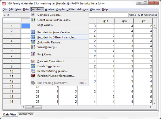Switch to the Variable View tab
This screenshot has height=119, width=161.
[x=26, y=114]
